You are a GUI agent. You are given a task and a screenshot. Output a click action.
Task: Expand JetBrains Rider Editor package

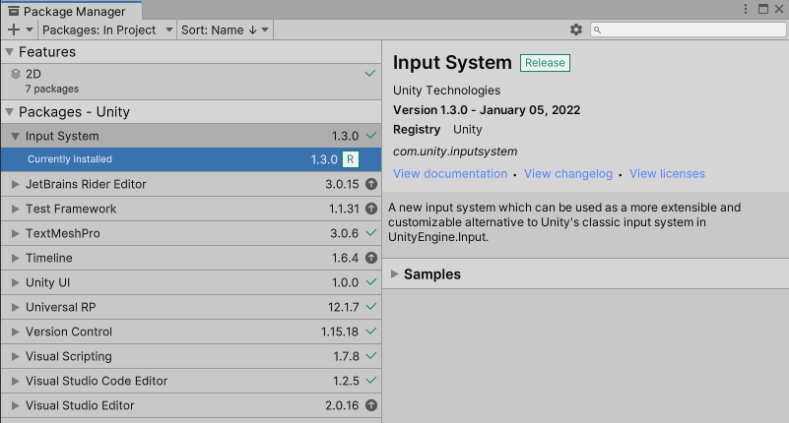16,184
